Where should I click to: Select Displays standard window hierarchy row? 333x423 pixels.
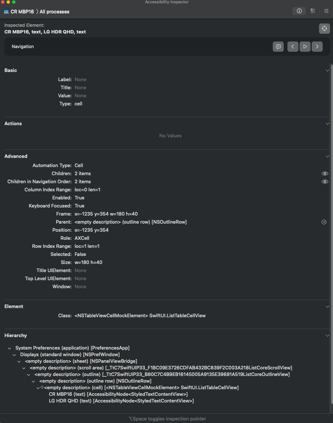point(70,354)
